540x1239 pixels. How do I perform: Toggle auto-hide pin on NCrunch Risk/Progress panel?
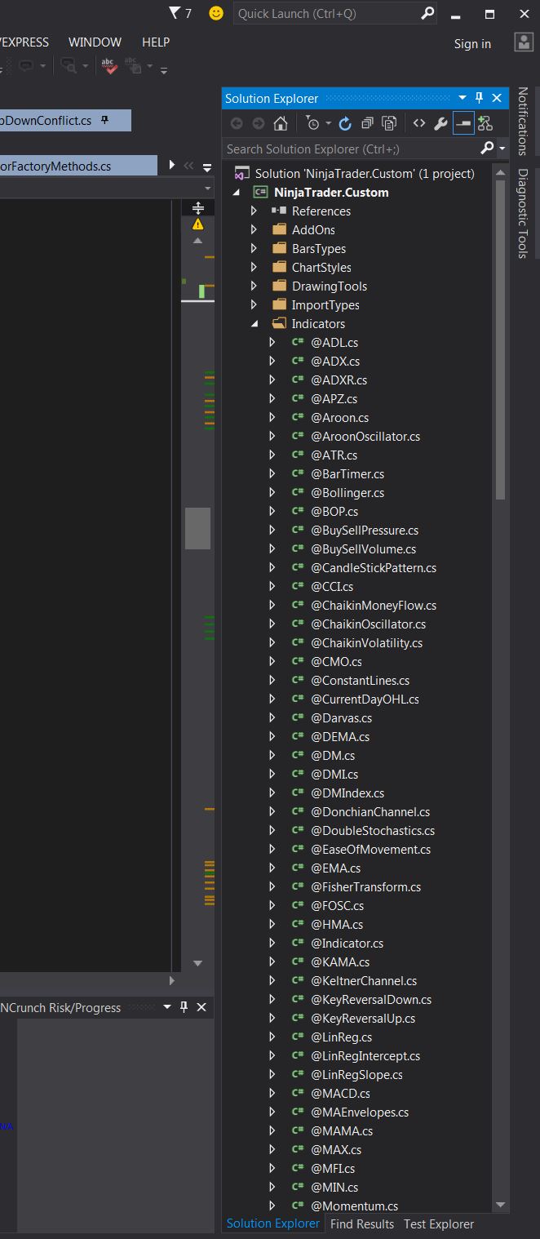coord(184,1007)
